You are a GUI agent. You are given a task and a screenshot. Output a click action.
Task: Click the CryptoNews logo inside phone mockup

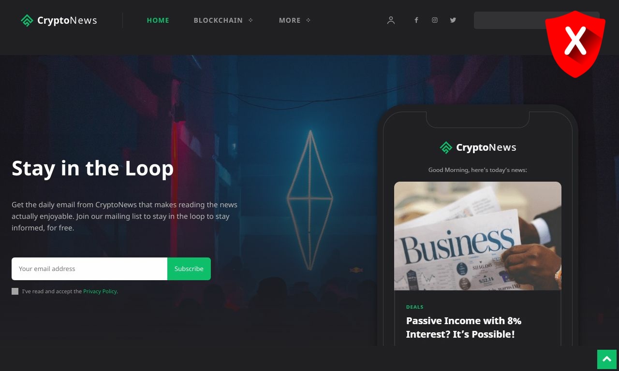click(x=478, y=147)
